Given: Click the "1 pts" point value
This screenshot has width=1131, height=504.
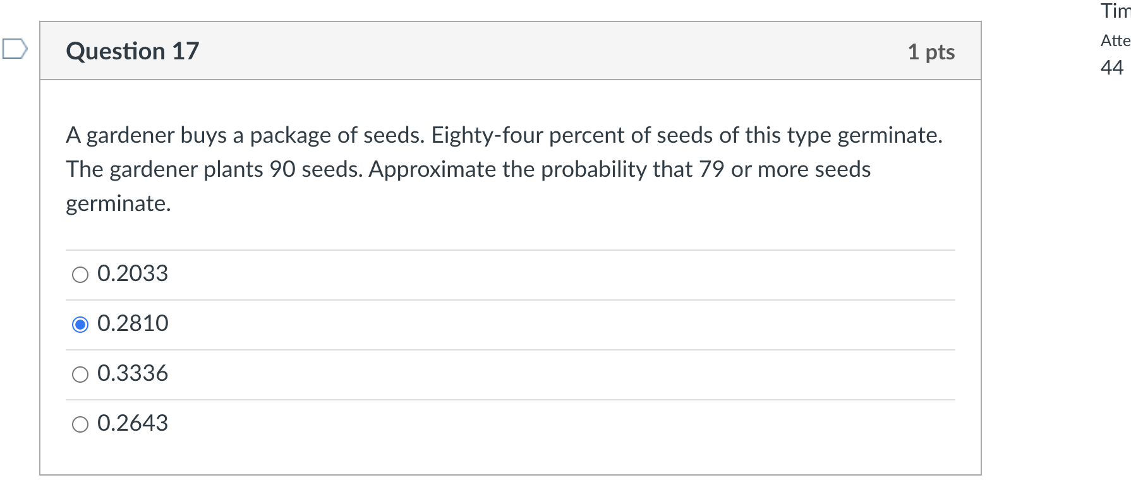Looking at the screenshot, I should coord(931,52).
